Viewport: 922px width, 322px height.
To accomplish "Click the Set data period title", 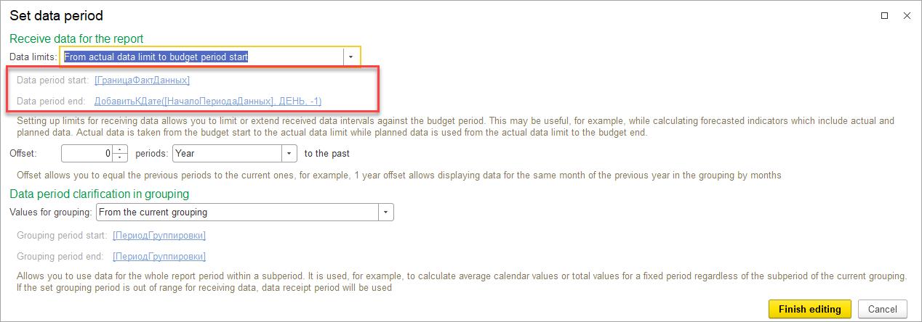I will click(56, 15).
